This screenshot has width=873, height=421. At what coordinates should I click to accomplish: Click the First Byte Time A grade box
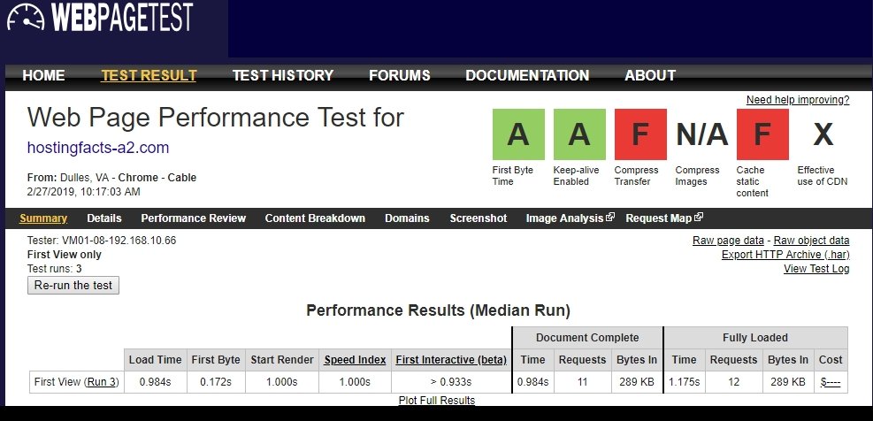[518, 134]
